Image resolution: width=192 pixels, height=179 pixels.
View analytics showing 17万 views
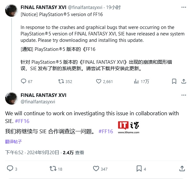coord(142,81)
